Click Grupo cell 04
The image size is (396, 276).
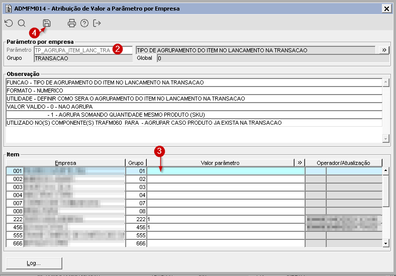(136, 195)
